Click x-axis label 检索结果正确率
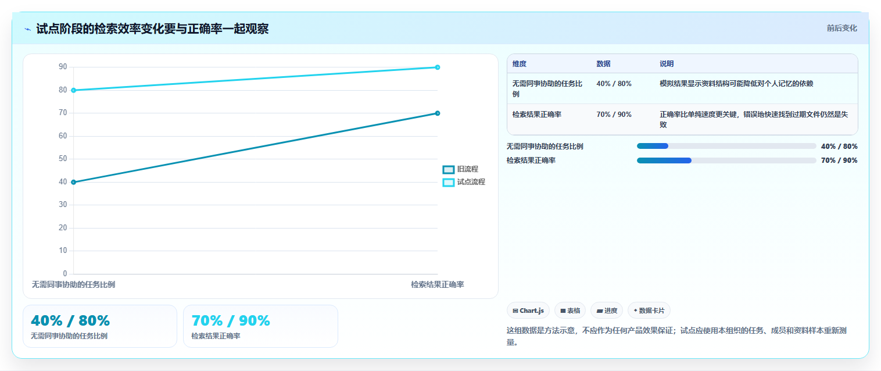Viewport: 881px width, 371px height. point(438,284)
